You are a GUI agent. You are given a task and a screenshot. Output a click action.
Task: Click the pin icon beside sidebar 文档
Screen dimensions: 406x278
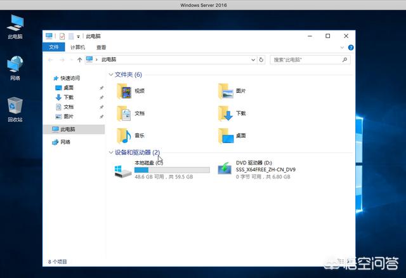point(101,107)
